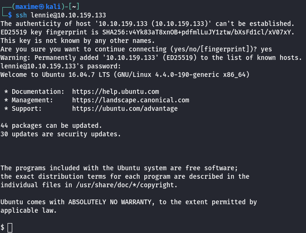
Task: Open the https://landscape.canonical.com link
Action: point(131,100)
